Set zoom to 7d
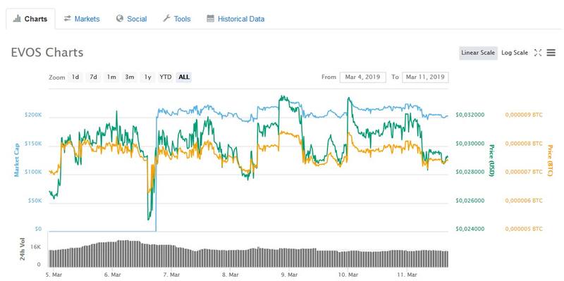 [94, 77]
